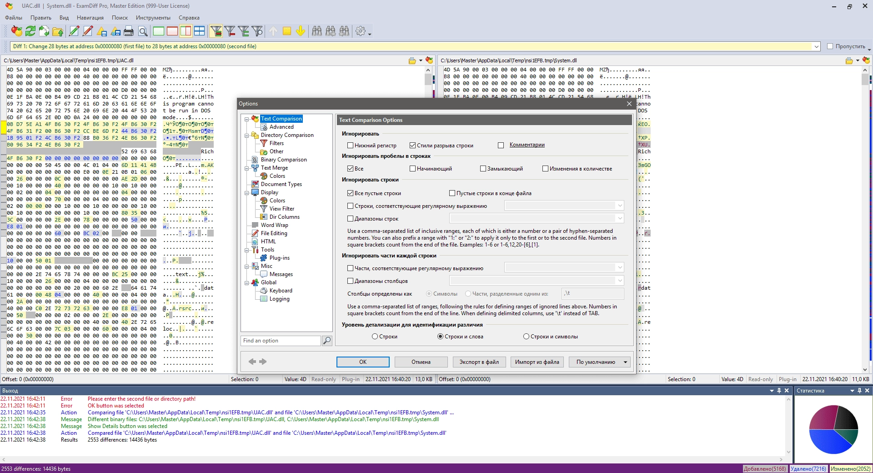Select the four-pane grid layout icon
Image resolution: width=873 pixels, height=473 pixels.
tap(200, 31)
